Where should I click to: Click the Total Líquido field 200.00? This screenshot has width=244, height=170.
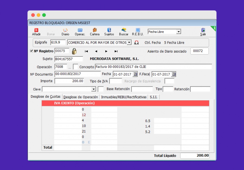pyautogui.click(x=195, y=156)
